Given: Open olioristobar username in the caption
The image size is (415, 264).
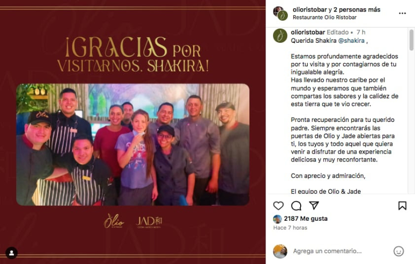Looking at the screenshot, I should point(308,32).
